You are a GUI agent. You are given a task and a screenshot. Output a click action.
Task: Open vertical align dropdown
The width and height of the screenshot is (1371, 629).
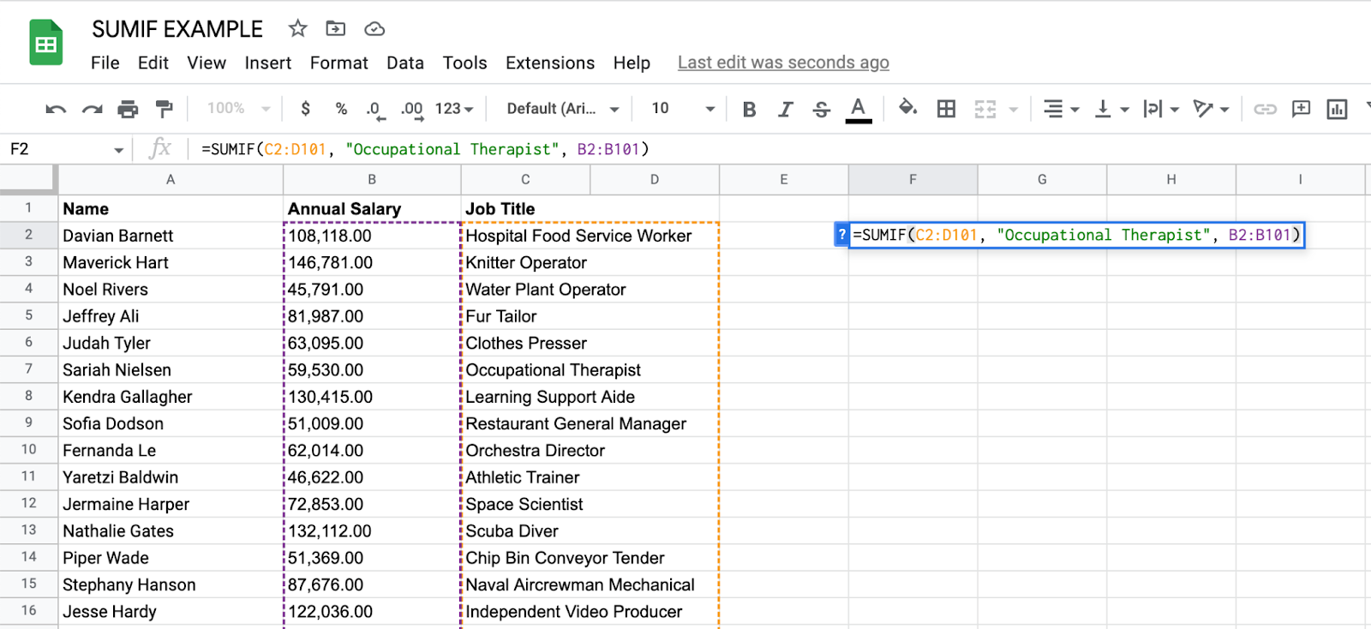[x=1111, y=109]
